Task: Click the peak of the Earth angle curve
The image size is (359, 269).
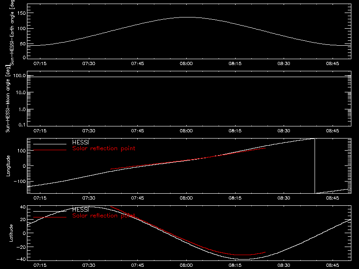Action: [x=188, y=17]
